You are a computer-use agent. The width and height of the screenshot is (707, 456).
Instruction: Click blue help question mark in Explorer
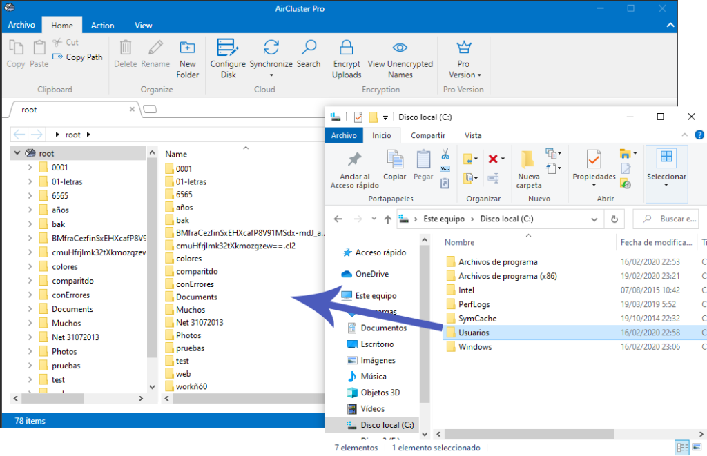(x=699, y=135)
